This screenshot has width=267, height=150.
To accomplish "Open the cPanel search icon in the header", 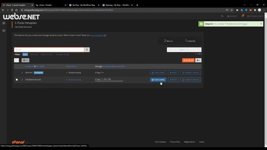I will [222, 16].
